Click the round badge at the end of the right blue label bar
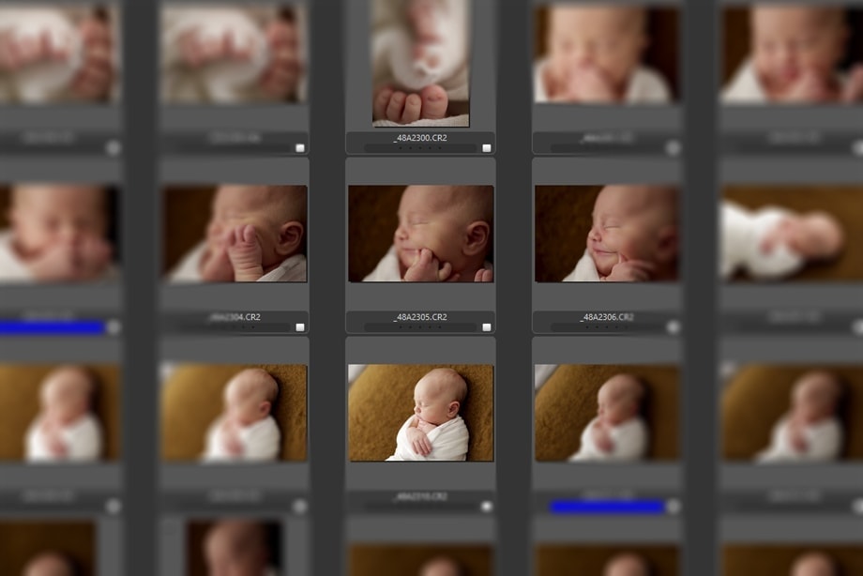The image size is (863, 576). tap(673, 507)
